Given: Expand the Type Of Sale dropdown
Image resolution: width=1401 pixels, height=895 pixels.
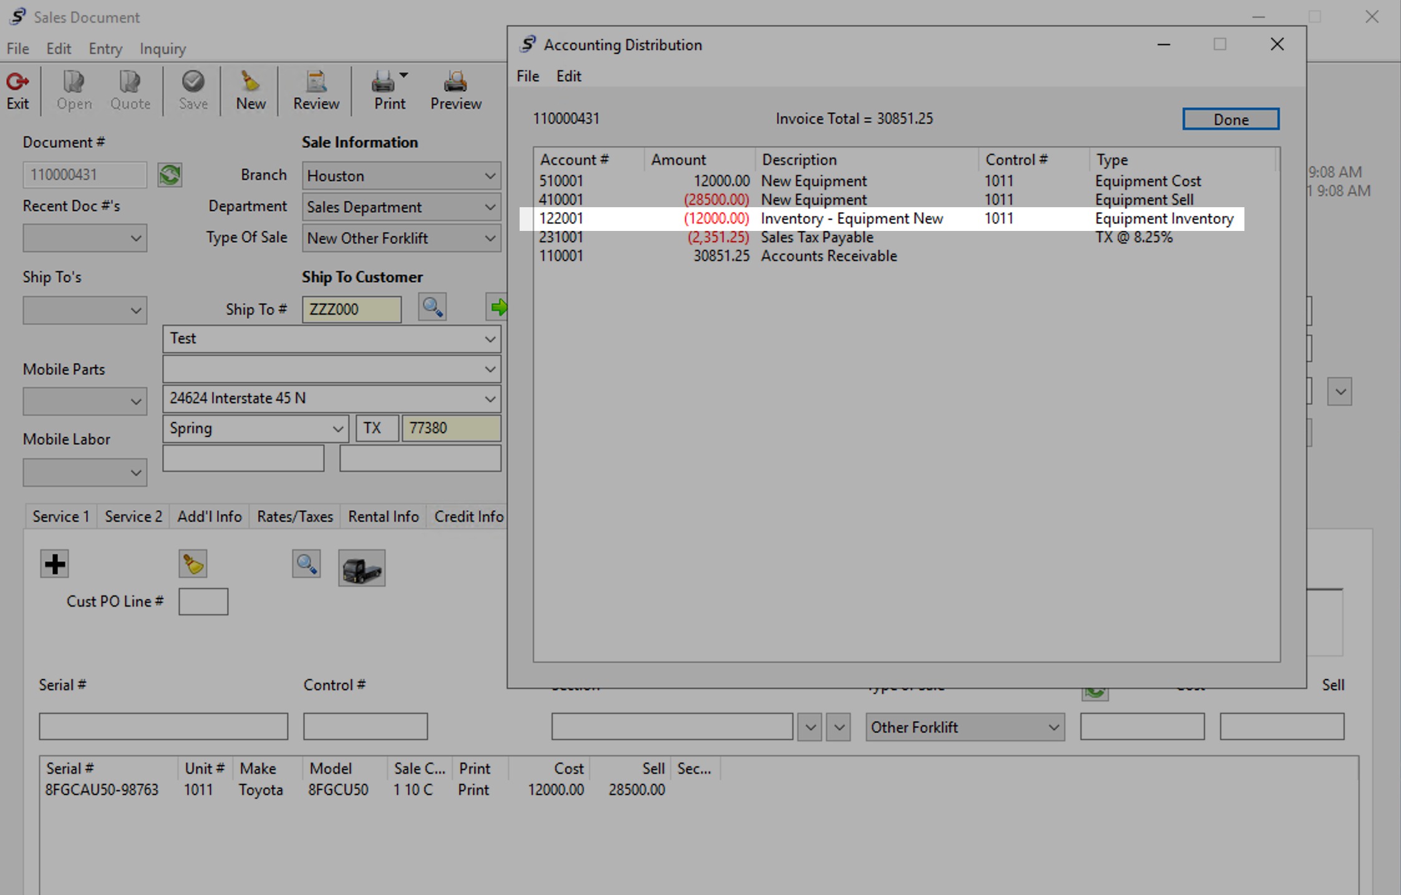Looking at the screenshot, I should click(490, 238).
